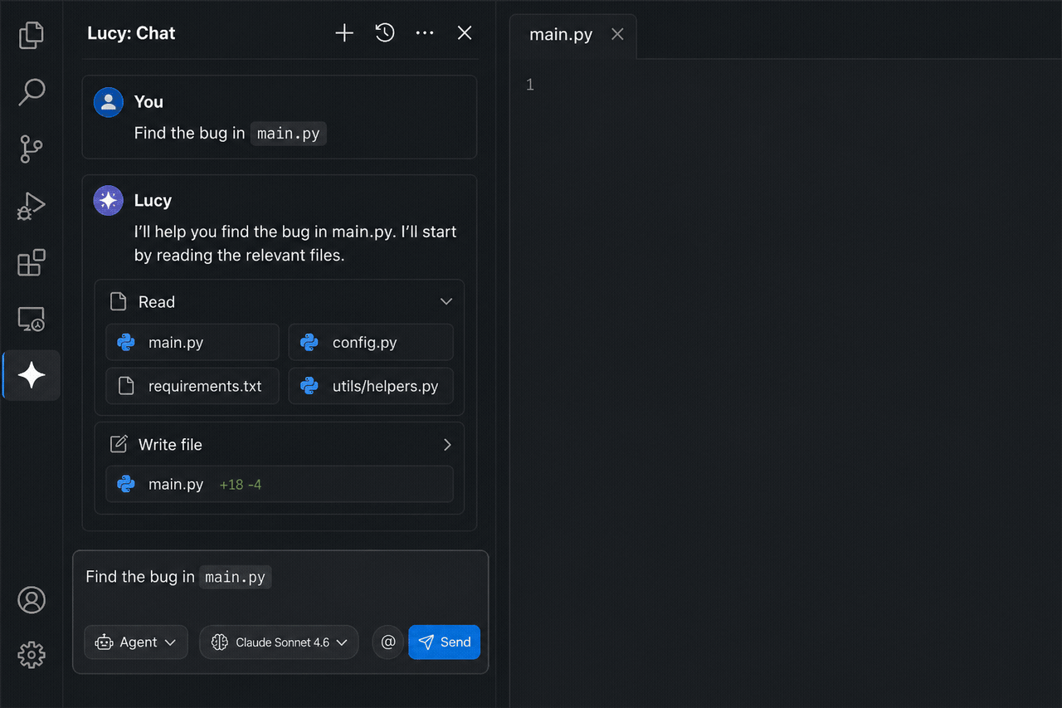Open the Extensions view
This screenshot has width=1062, height=708.
[x=32, y=262]
